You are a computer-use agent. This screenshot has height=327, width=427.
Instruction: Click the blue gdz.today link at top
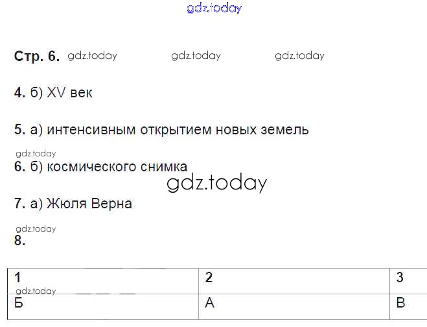tap(214, 8)
